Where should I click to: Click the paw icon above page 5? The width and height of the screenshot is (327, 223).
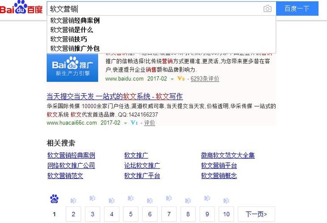tap(131, 198)
